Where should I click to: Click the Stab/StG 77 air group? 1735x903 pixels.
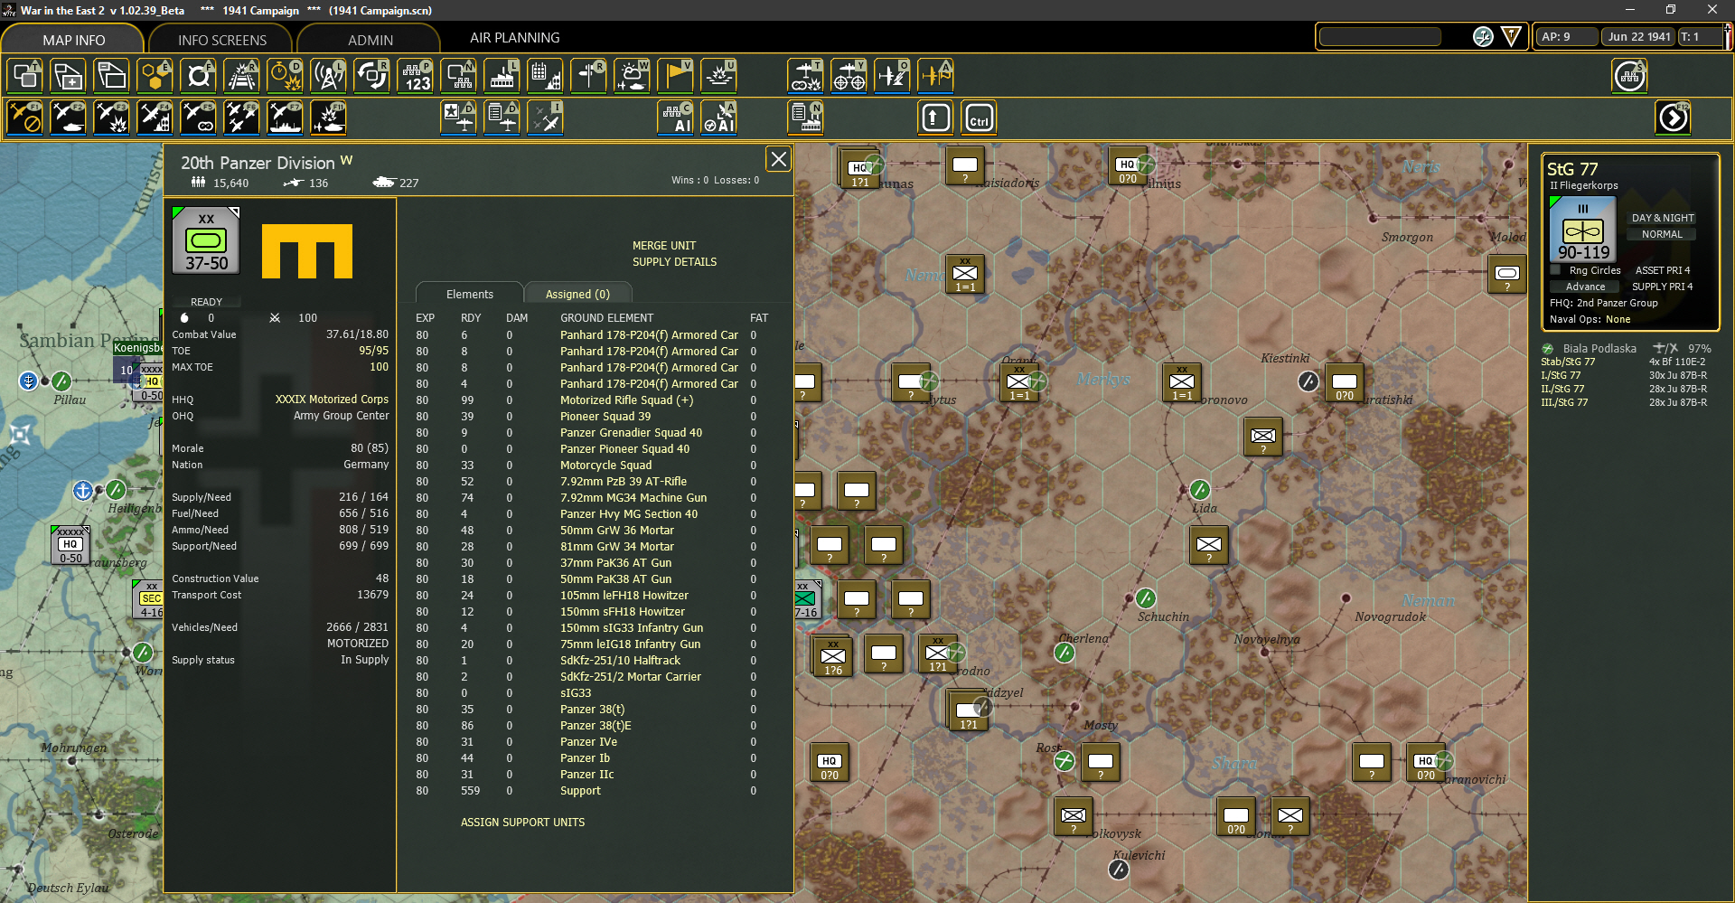point(1568,362)
